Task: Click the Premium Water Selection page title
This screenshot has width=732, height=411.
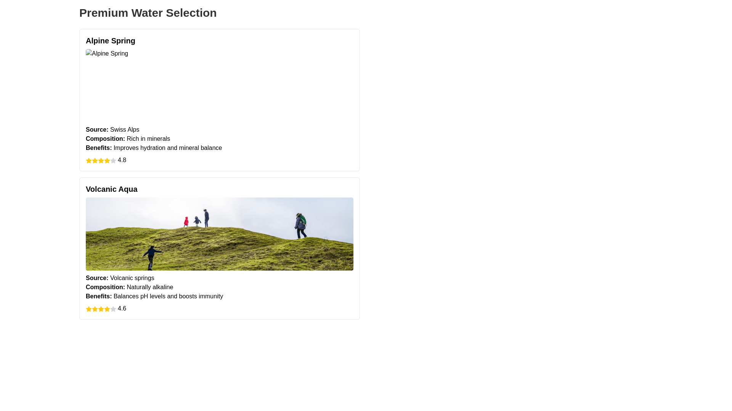Action: [x=148, y=13]
